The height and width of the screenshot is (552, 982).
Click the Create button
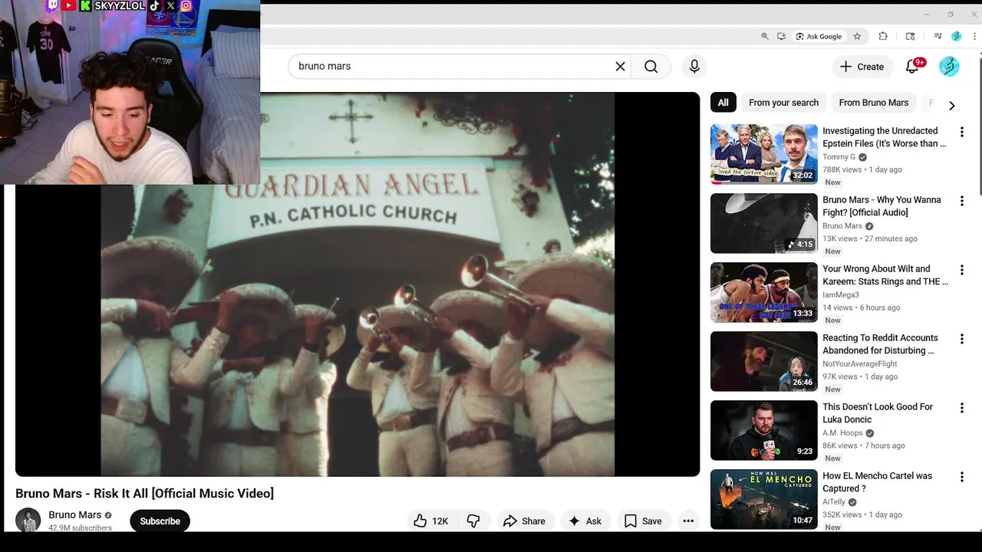pyautogui.click(x=862, y=67)
